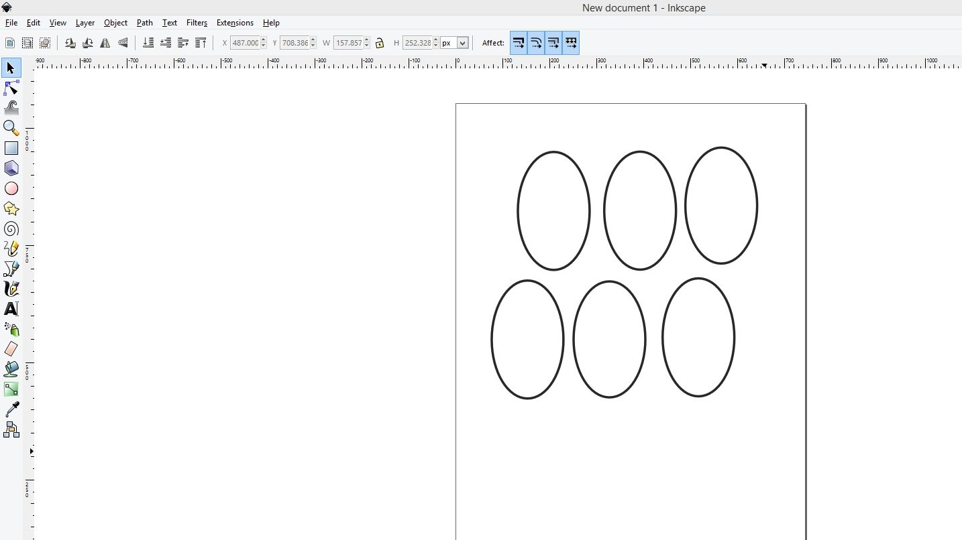The height and width of the screenshot is (540, 962).
Task: Activate the Ellipse tool
Action: click(11, 188)
